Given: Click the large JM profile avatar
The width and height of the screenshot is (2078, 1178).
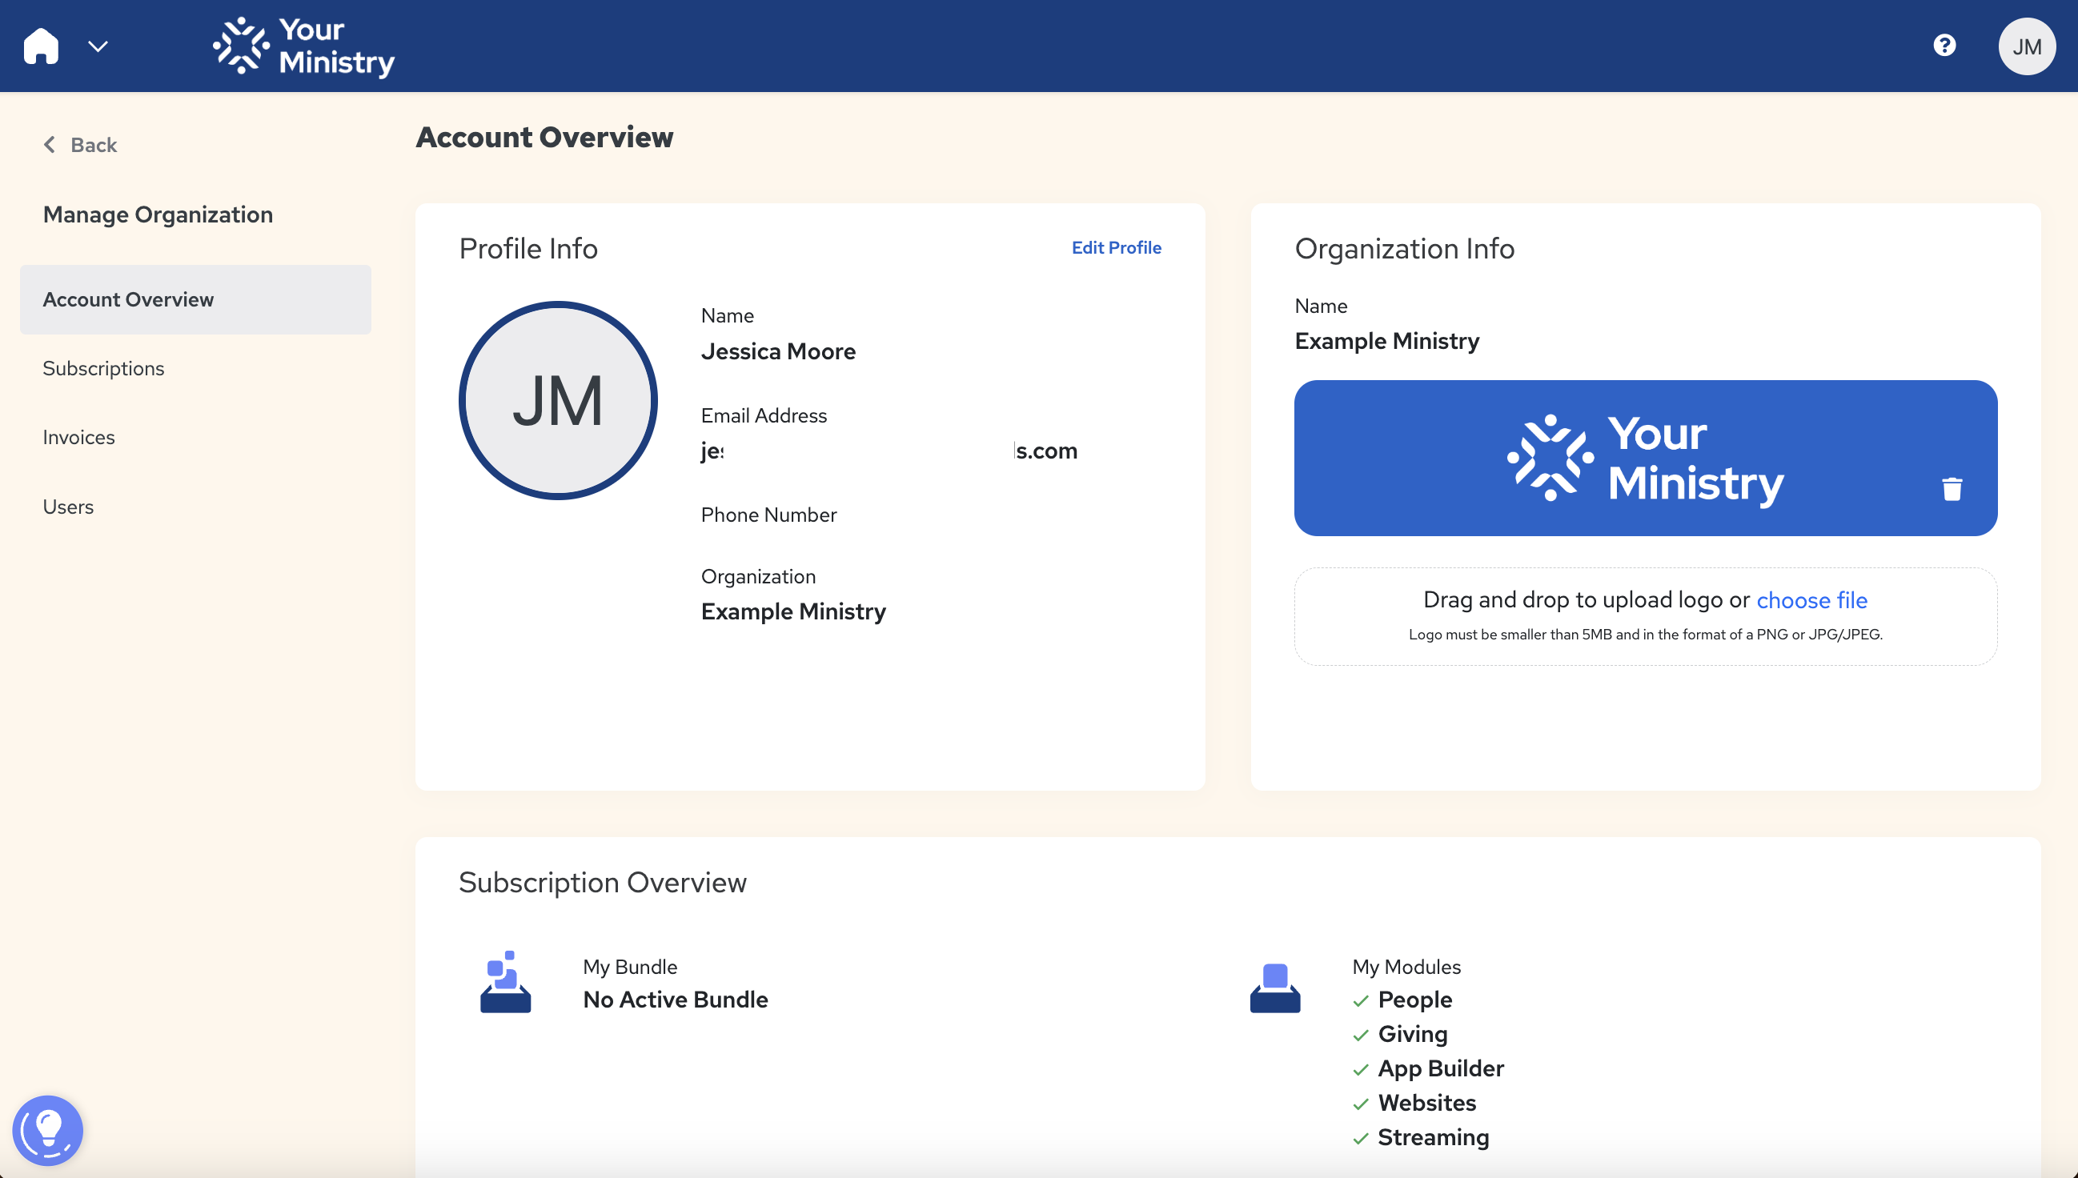Looking at the screenshot, I should click(558, 400).
